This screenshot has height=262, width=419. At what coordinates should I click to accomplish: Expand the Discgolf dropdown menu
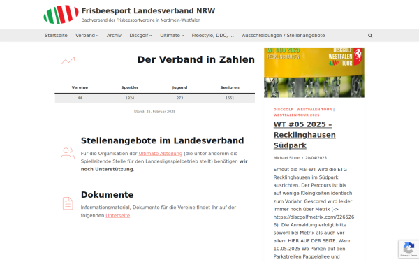point(141,36)
